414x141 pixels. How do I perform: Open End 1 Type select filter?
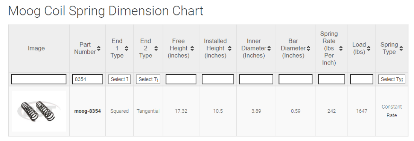click(x=119, y=79)
